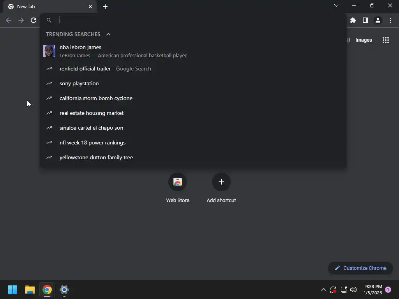Open the Images link
The height and width of the screenshot is (299, 399).
click(364, 40)
